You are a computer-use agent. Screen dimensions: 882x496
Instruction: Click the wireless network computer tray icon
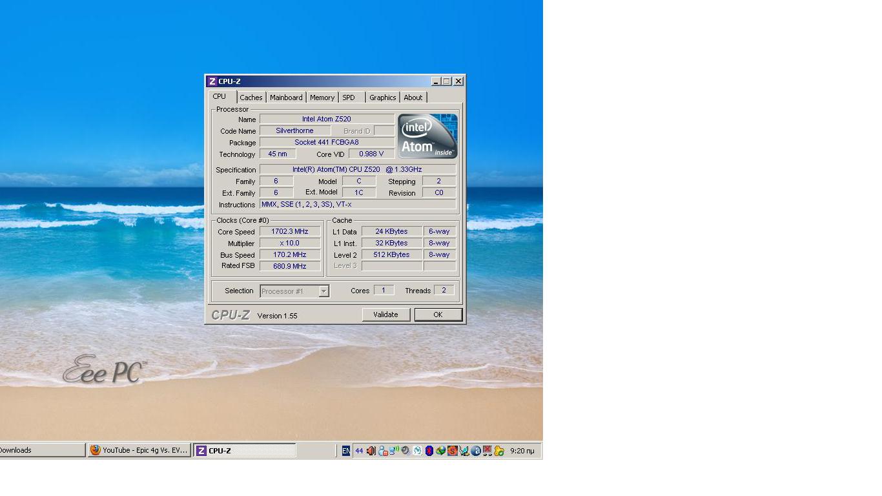[x=394, y=451]
